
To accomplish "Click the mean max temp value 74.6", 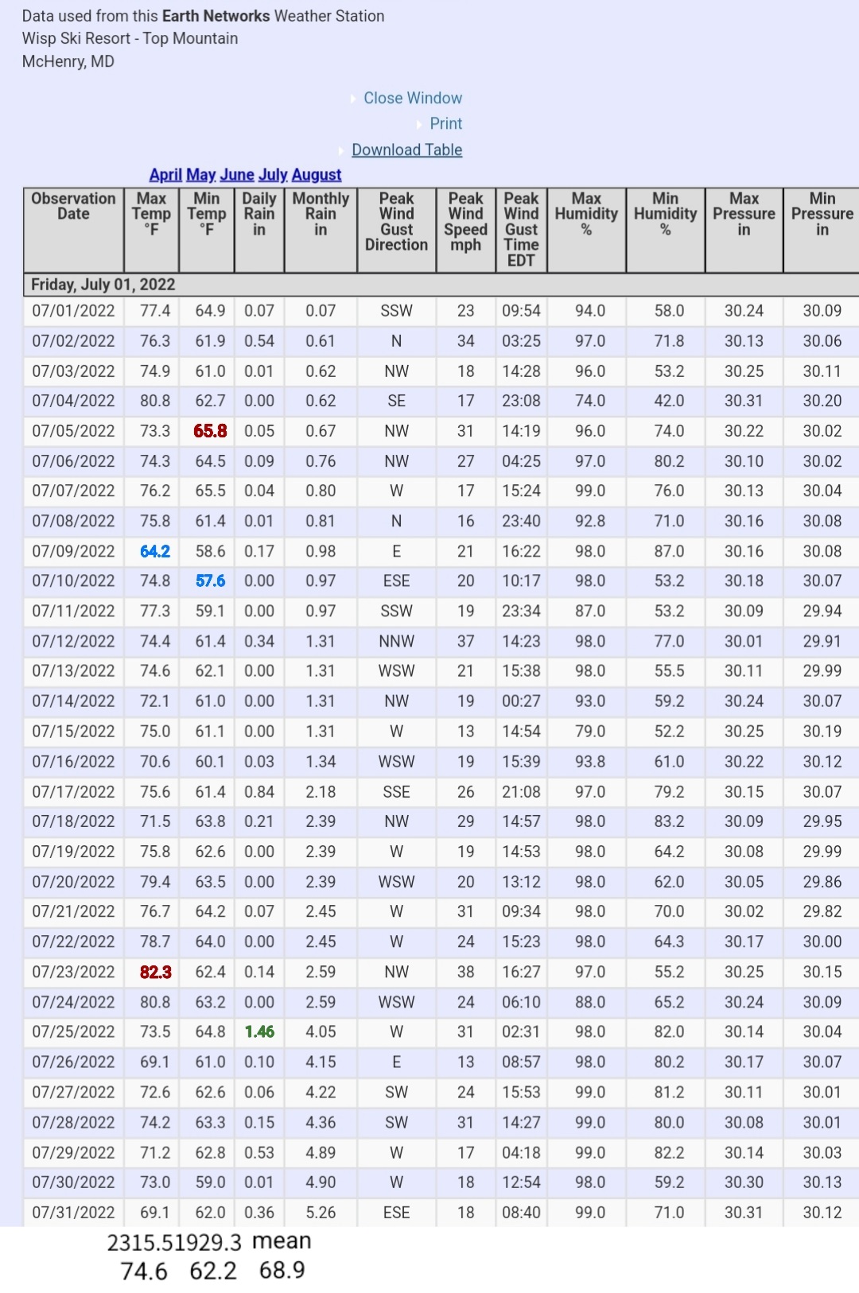I will point(144,1272).
